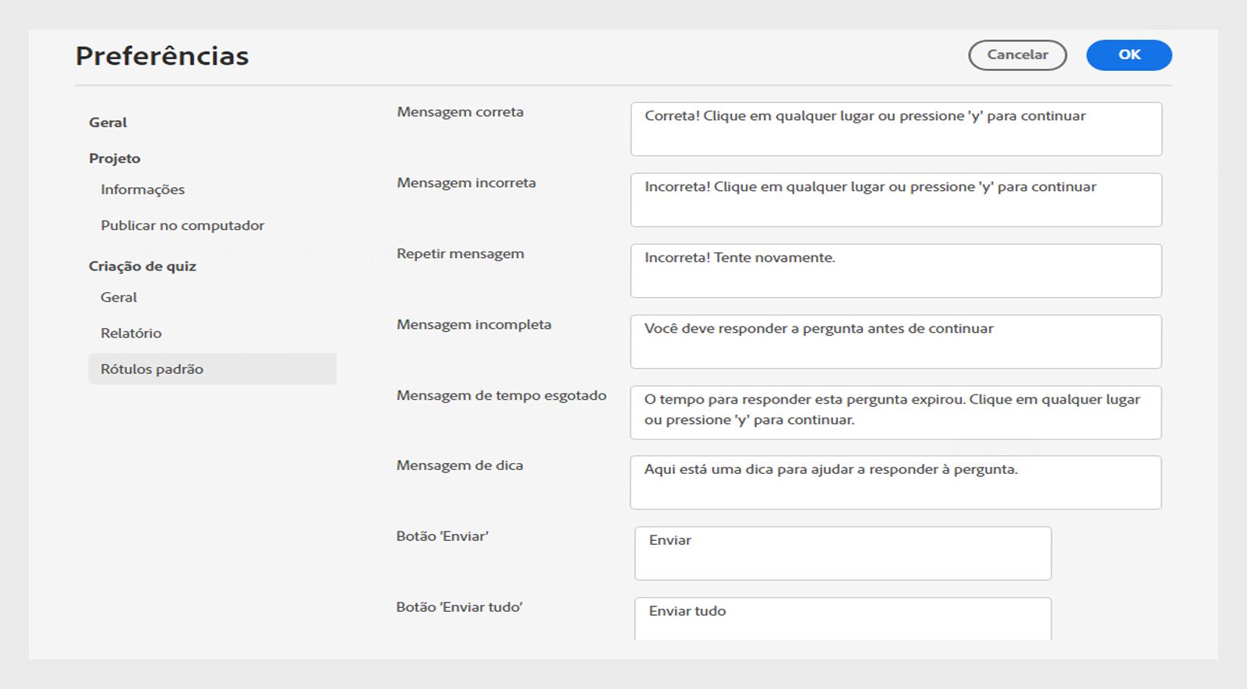Open the top-level Geral preferences section

coord(108,122)
